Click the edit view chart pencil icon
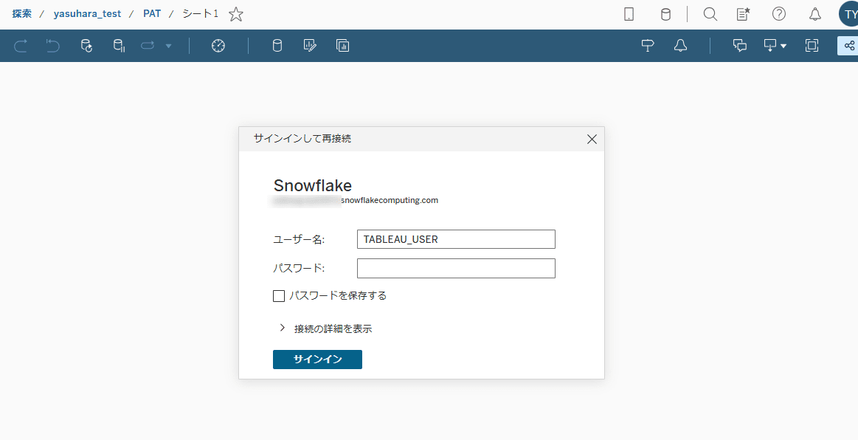 pos(311,46)
